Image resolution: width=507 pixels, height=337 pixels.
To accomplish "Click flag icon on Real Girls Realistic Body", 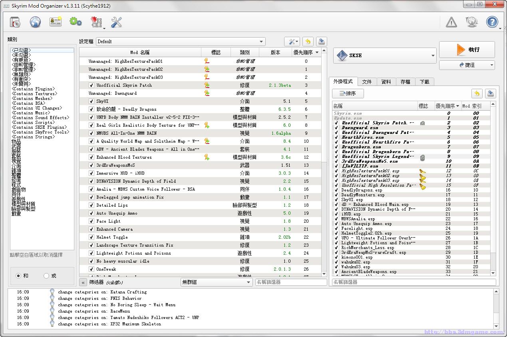I will point(207,125).
